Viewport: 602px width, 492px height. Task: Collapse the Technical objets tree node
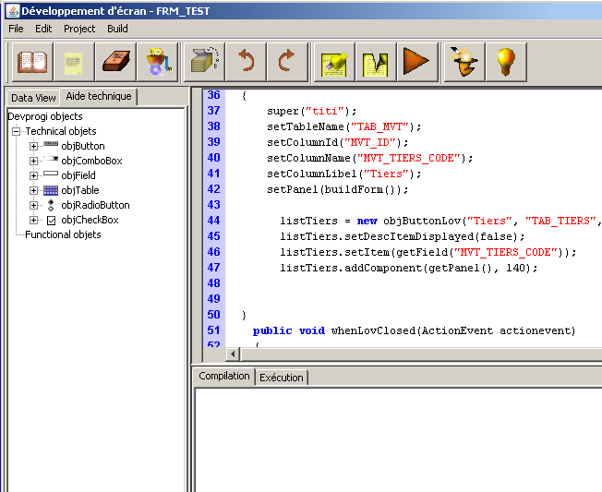click(x=16, y=132)
